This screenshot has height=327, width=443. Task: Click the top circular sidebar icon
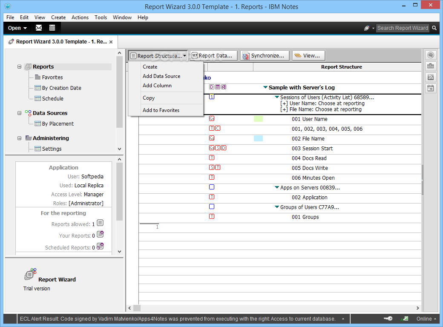(x=431, y=55)
